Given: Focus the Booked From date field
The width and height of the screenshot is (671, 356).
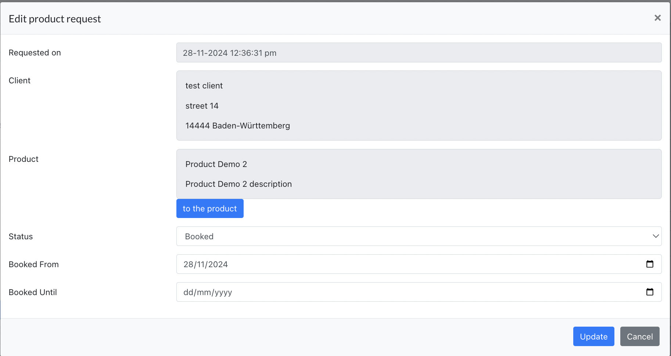Looking at the screenshot, I should click(419, 264).
